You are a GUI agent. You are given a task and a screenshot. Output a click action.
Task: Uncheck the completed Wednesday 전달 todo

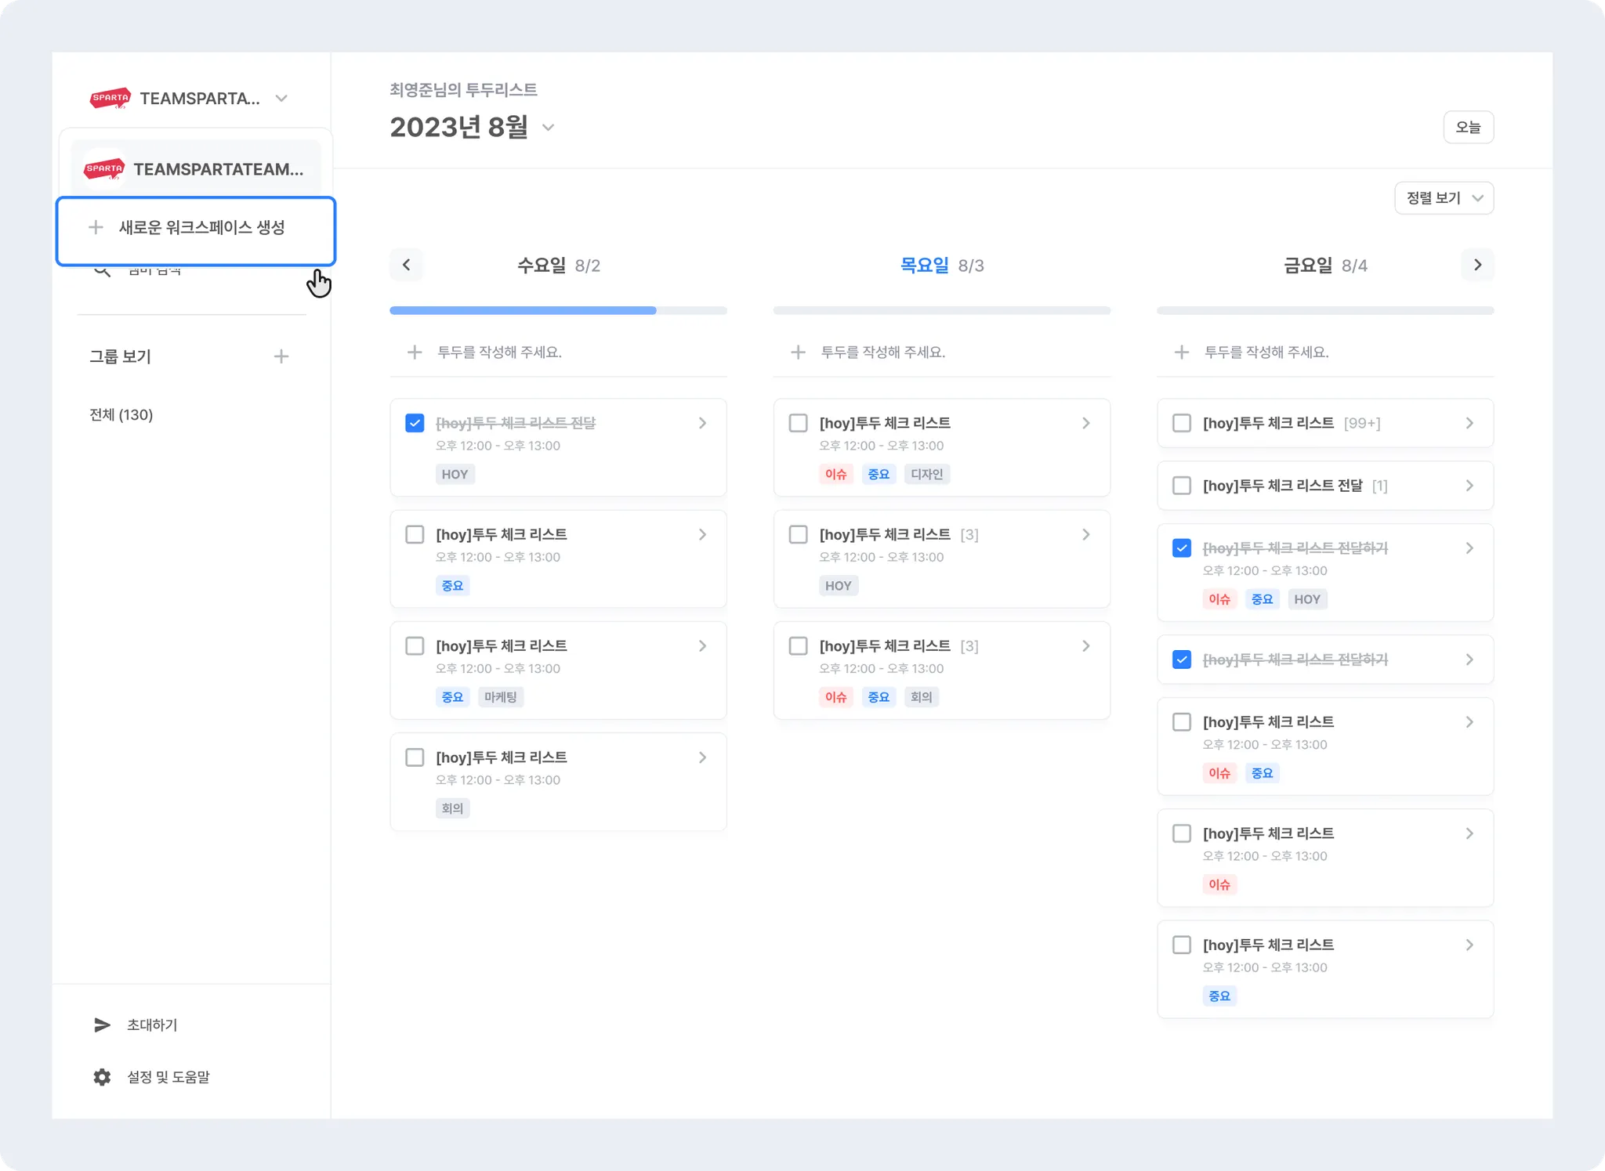415,423
